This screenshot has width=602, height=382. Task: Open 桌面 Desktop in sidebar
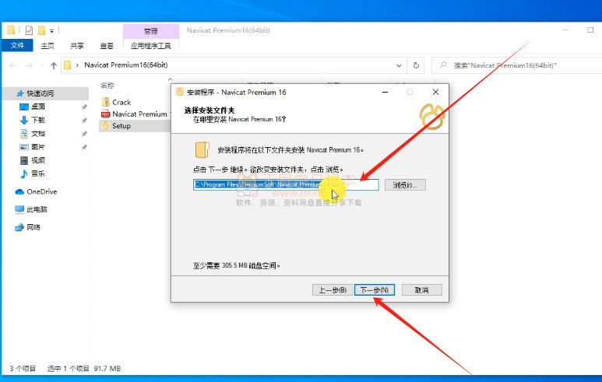tap(38, 107)
